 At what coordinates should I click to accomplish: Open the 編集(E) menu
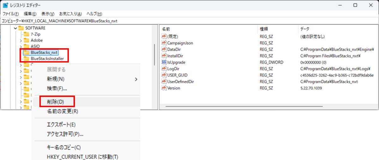point(30,14)
